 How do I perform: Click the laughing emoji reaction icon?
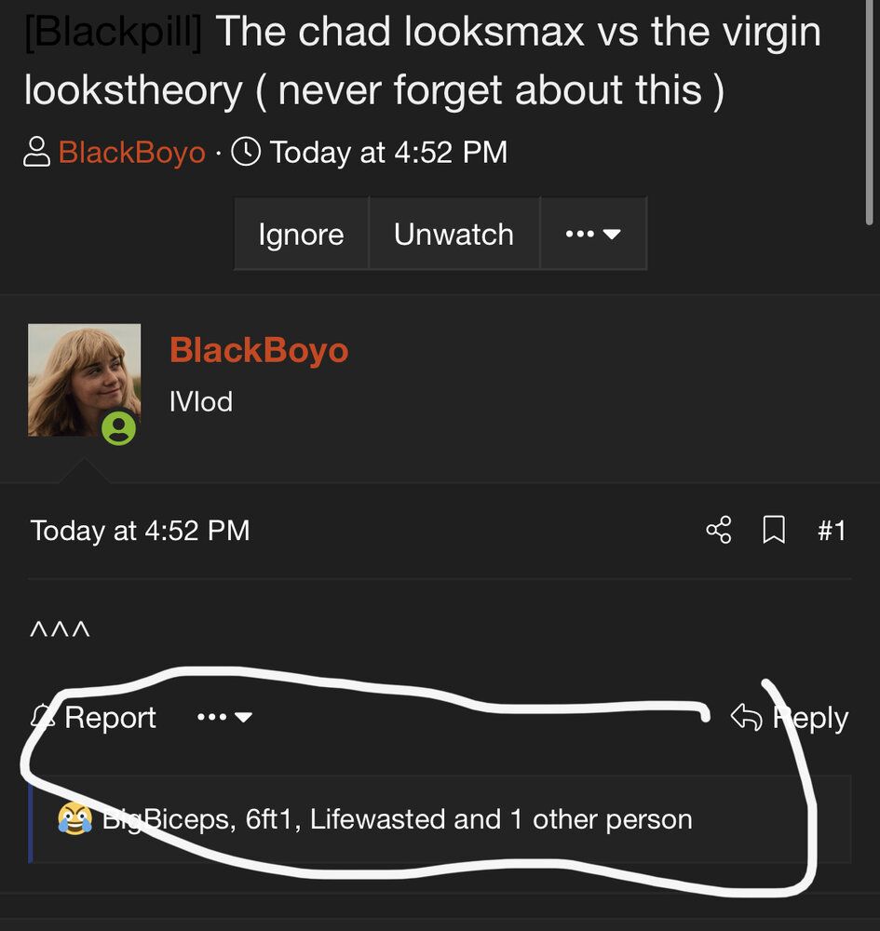click(74, 818)
